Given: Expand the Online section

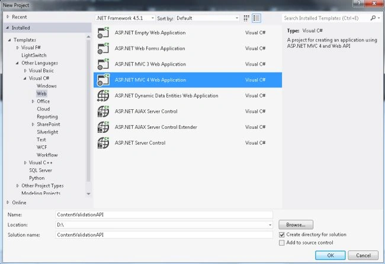Looking at the screenshot, I should click(x=8, y=203).
